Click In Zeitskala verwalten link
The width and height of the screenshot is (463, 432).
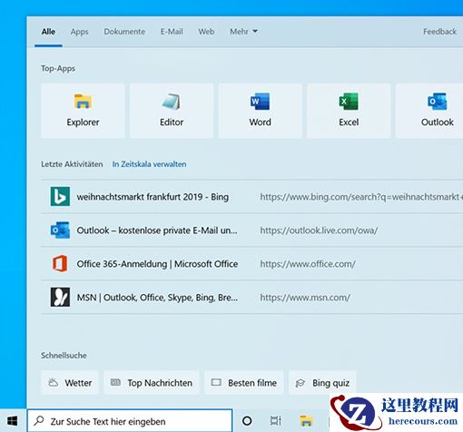149,164
